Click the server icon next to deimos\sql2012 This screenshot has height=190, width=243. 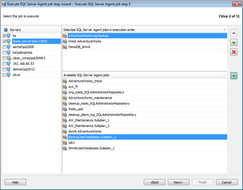pyautogui.click(x=9, y=69)
